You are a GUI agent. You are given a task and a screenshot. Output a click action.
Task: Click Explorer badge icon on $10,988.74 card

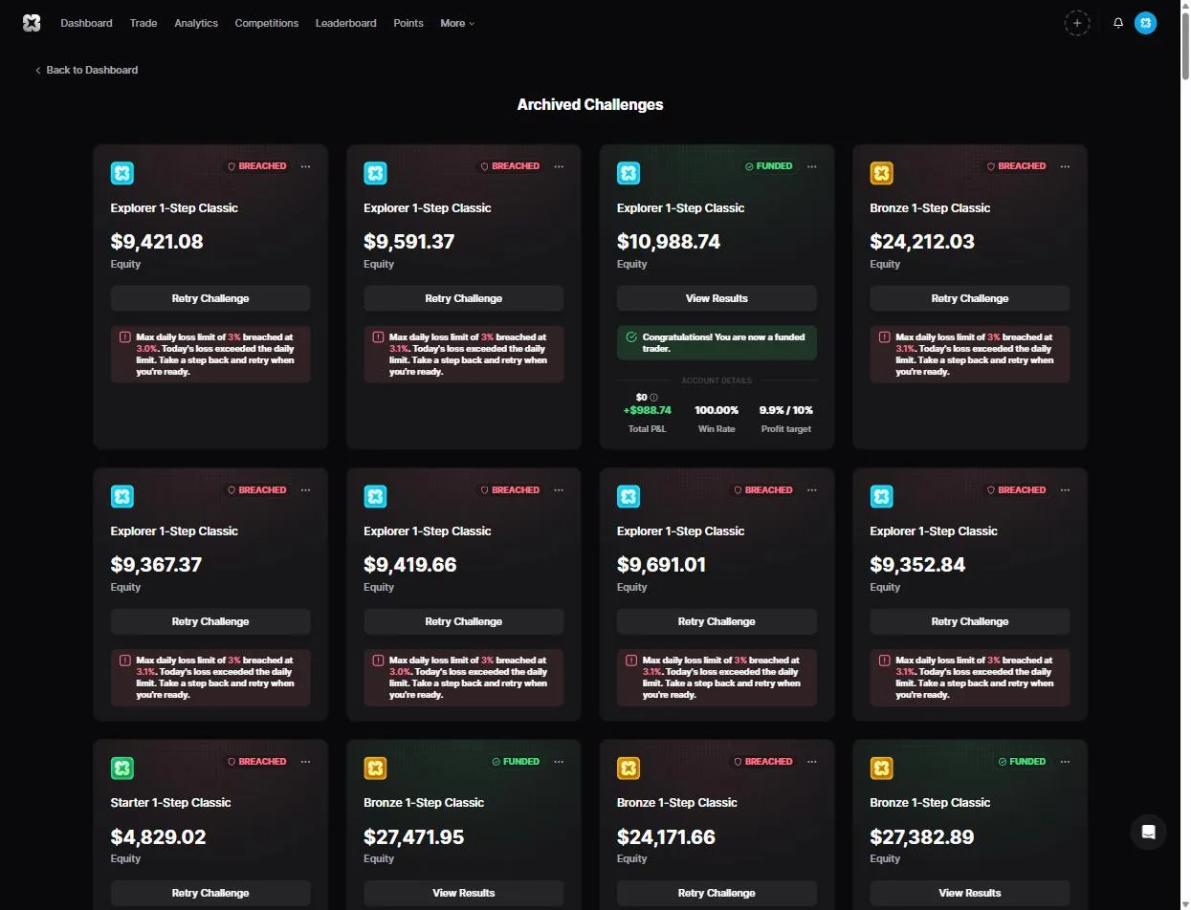(629, 173)
